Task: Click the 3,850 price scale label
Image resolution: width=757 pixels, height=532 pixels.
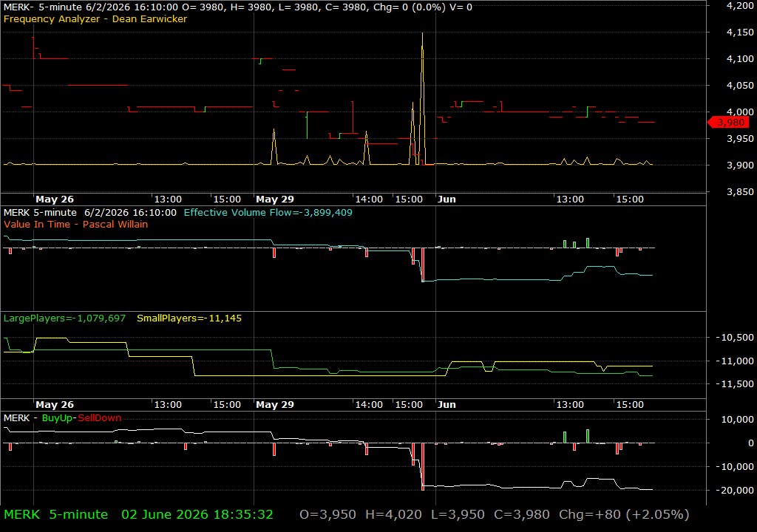Action: [739, 191]
